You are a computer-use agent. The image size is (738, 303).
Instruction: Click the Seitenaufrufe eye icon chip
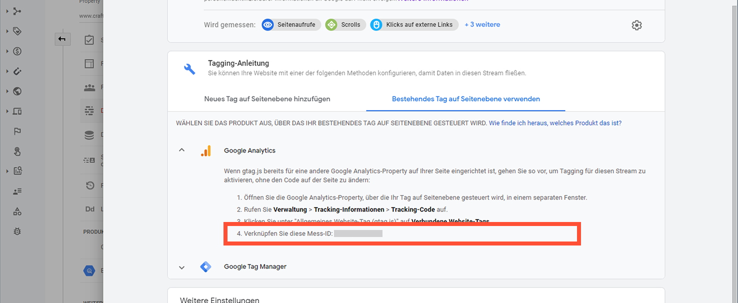[291, 24]
